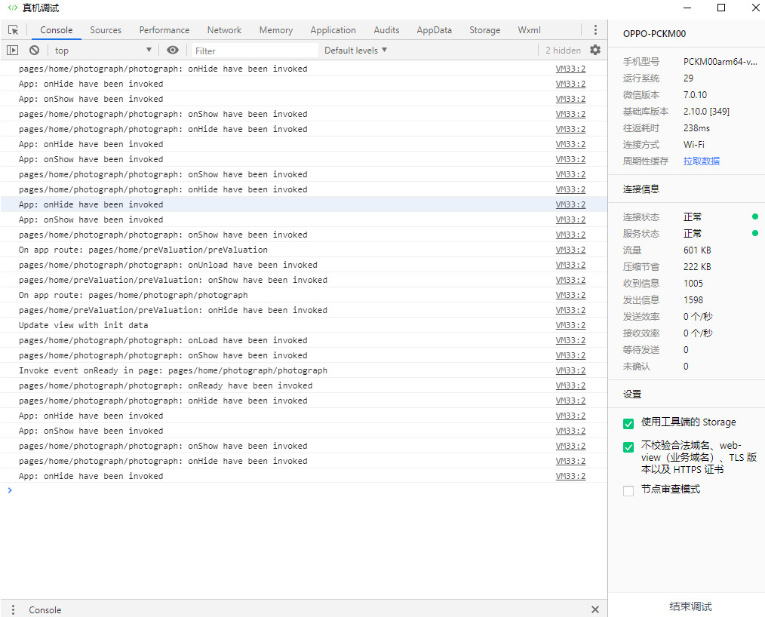Focus the console Filter field
This screenshot has width=765, height=617.
click(x=255, y=51)
